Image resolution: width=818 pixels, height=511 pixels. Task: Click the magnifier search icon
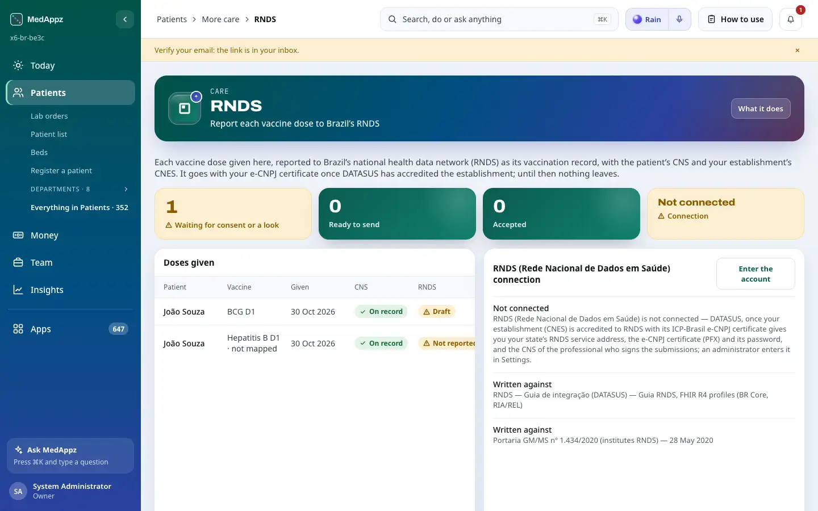[393, 19]
